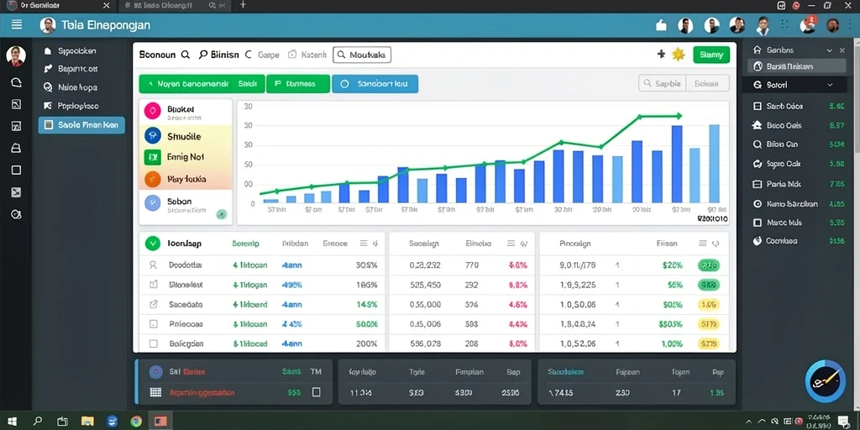860x430 pixels.
Task: Click the thumbs-up icon in the header
Action: (x=661, y=24)
